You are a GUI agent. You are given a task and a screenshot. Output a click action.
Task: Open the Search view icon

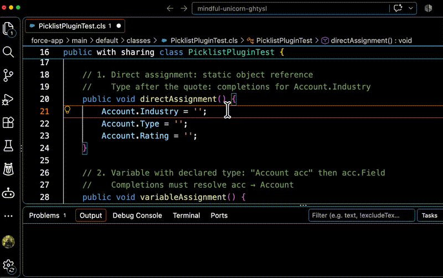pyautogui.click(x=8, y=52)
